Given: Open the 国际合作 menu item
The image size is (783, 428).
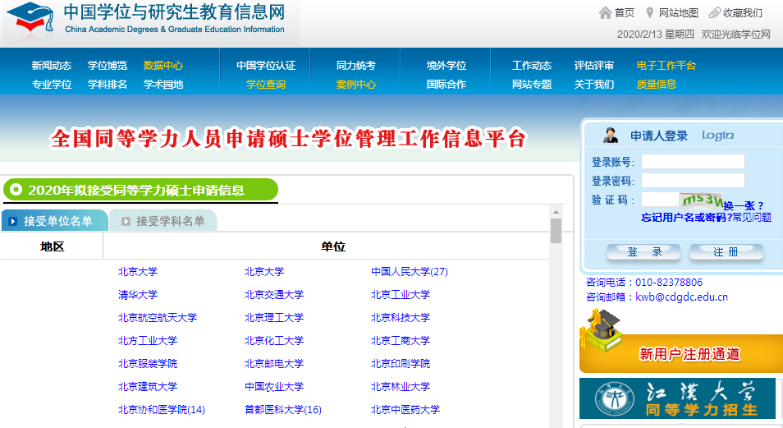Looking at the screenshot, I should pyautogui.click(x=446, y=85).
